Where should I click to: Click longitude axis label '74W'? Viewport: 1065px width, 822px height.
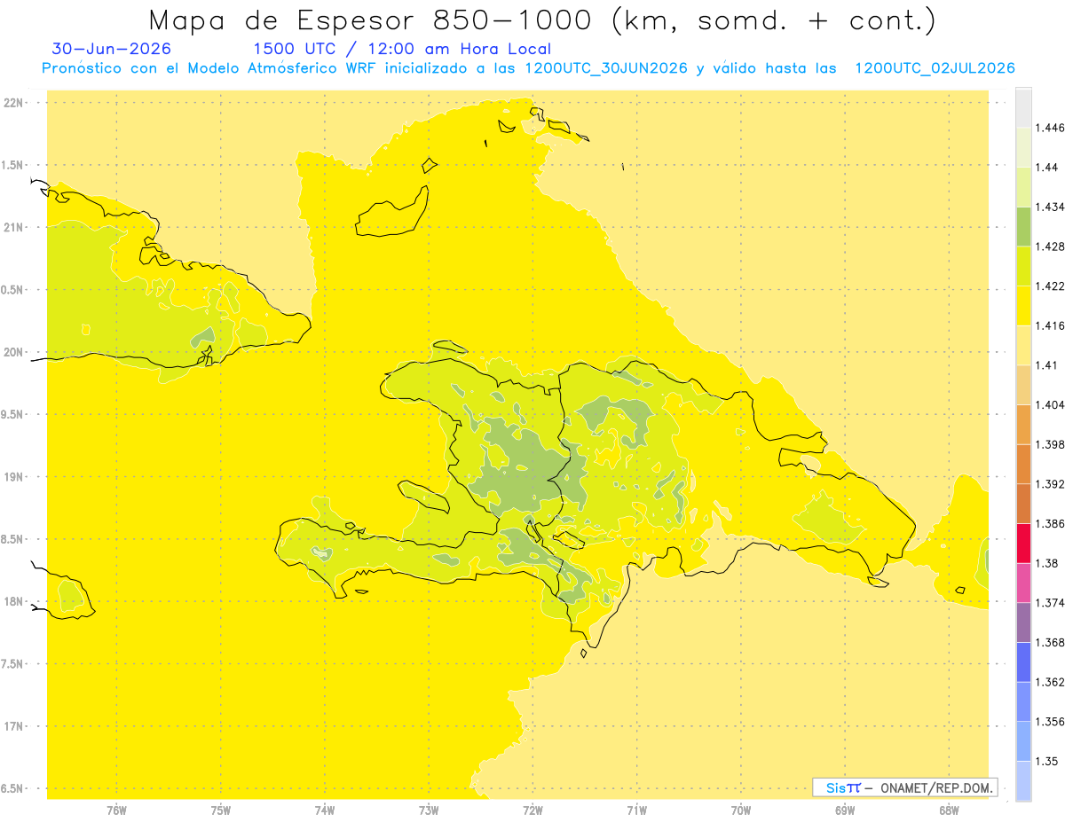click(x=325, y=810)
